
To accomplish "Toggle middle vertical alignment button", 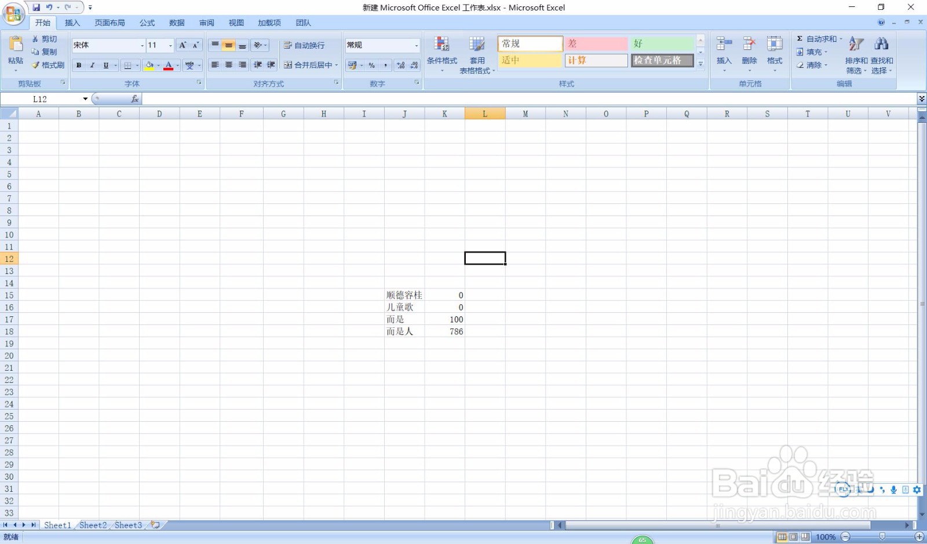I will 229,45.
